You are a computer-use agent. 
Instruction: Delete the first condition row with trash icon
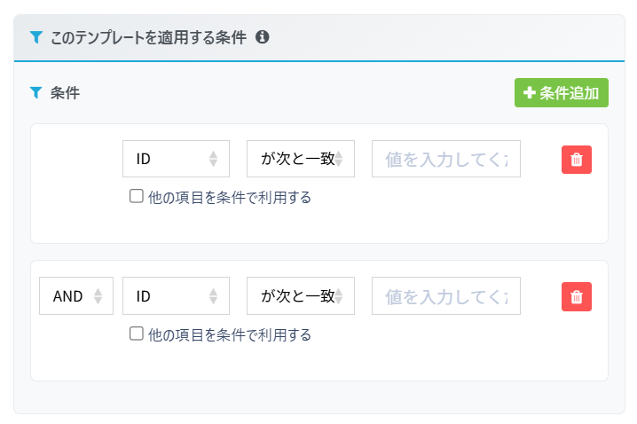(577, 160)
